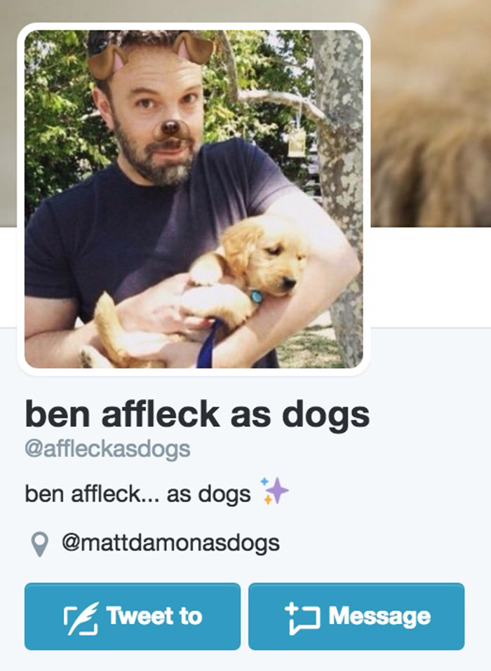Click the speech bubble icon in Message
The image size is (491, 671).
[302, 618]
